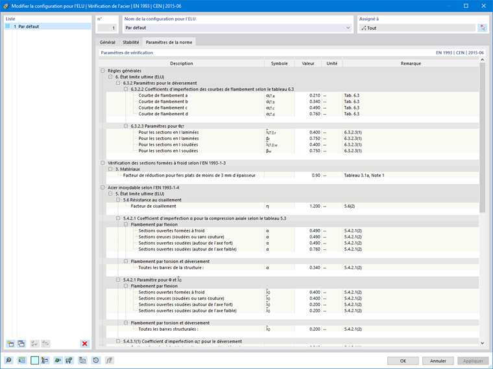This screenshot has width=493, height=369.
Task: Switch to the Stabilité tab
Action: coord(131,42)
